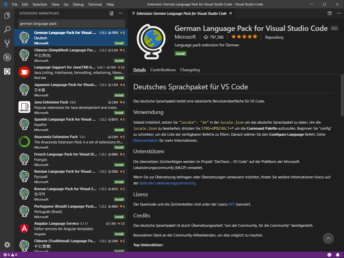
Task: Select the French Language Pack list entry
Action: click(x=71, y=159)
